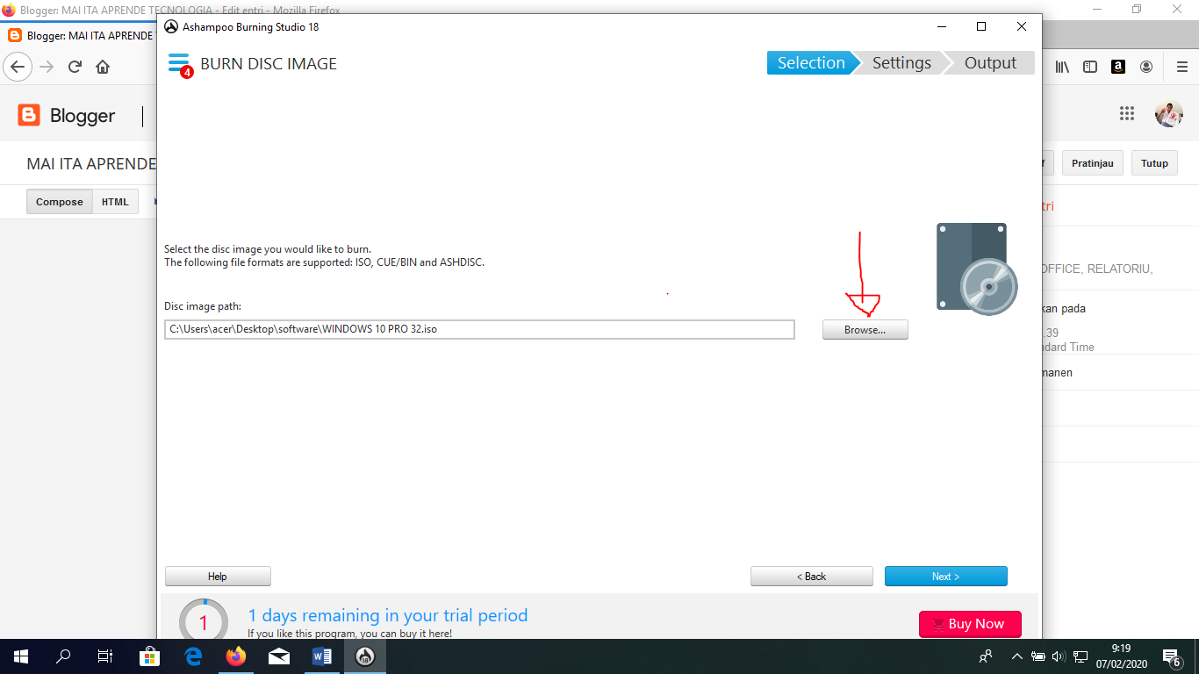1199x674 pixels.
Task: Open the Firefox library icon
Action: [1062, 67]
